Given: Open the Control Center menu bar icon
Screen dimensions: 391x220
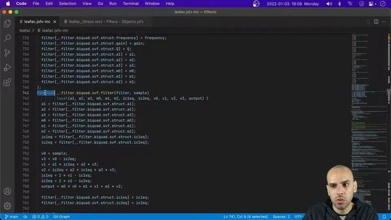Looking at the screenshot, I should [x=372, y=4].
